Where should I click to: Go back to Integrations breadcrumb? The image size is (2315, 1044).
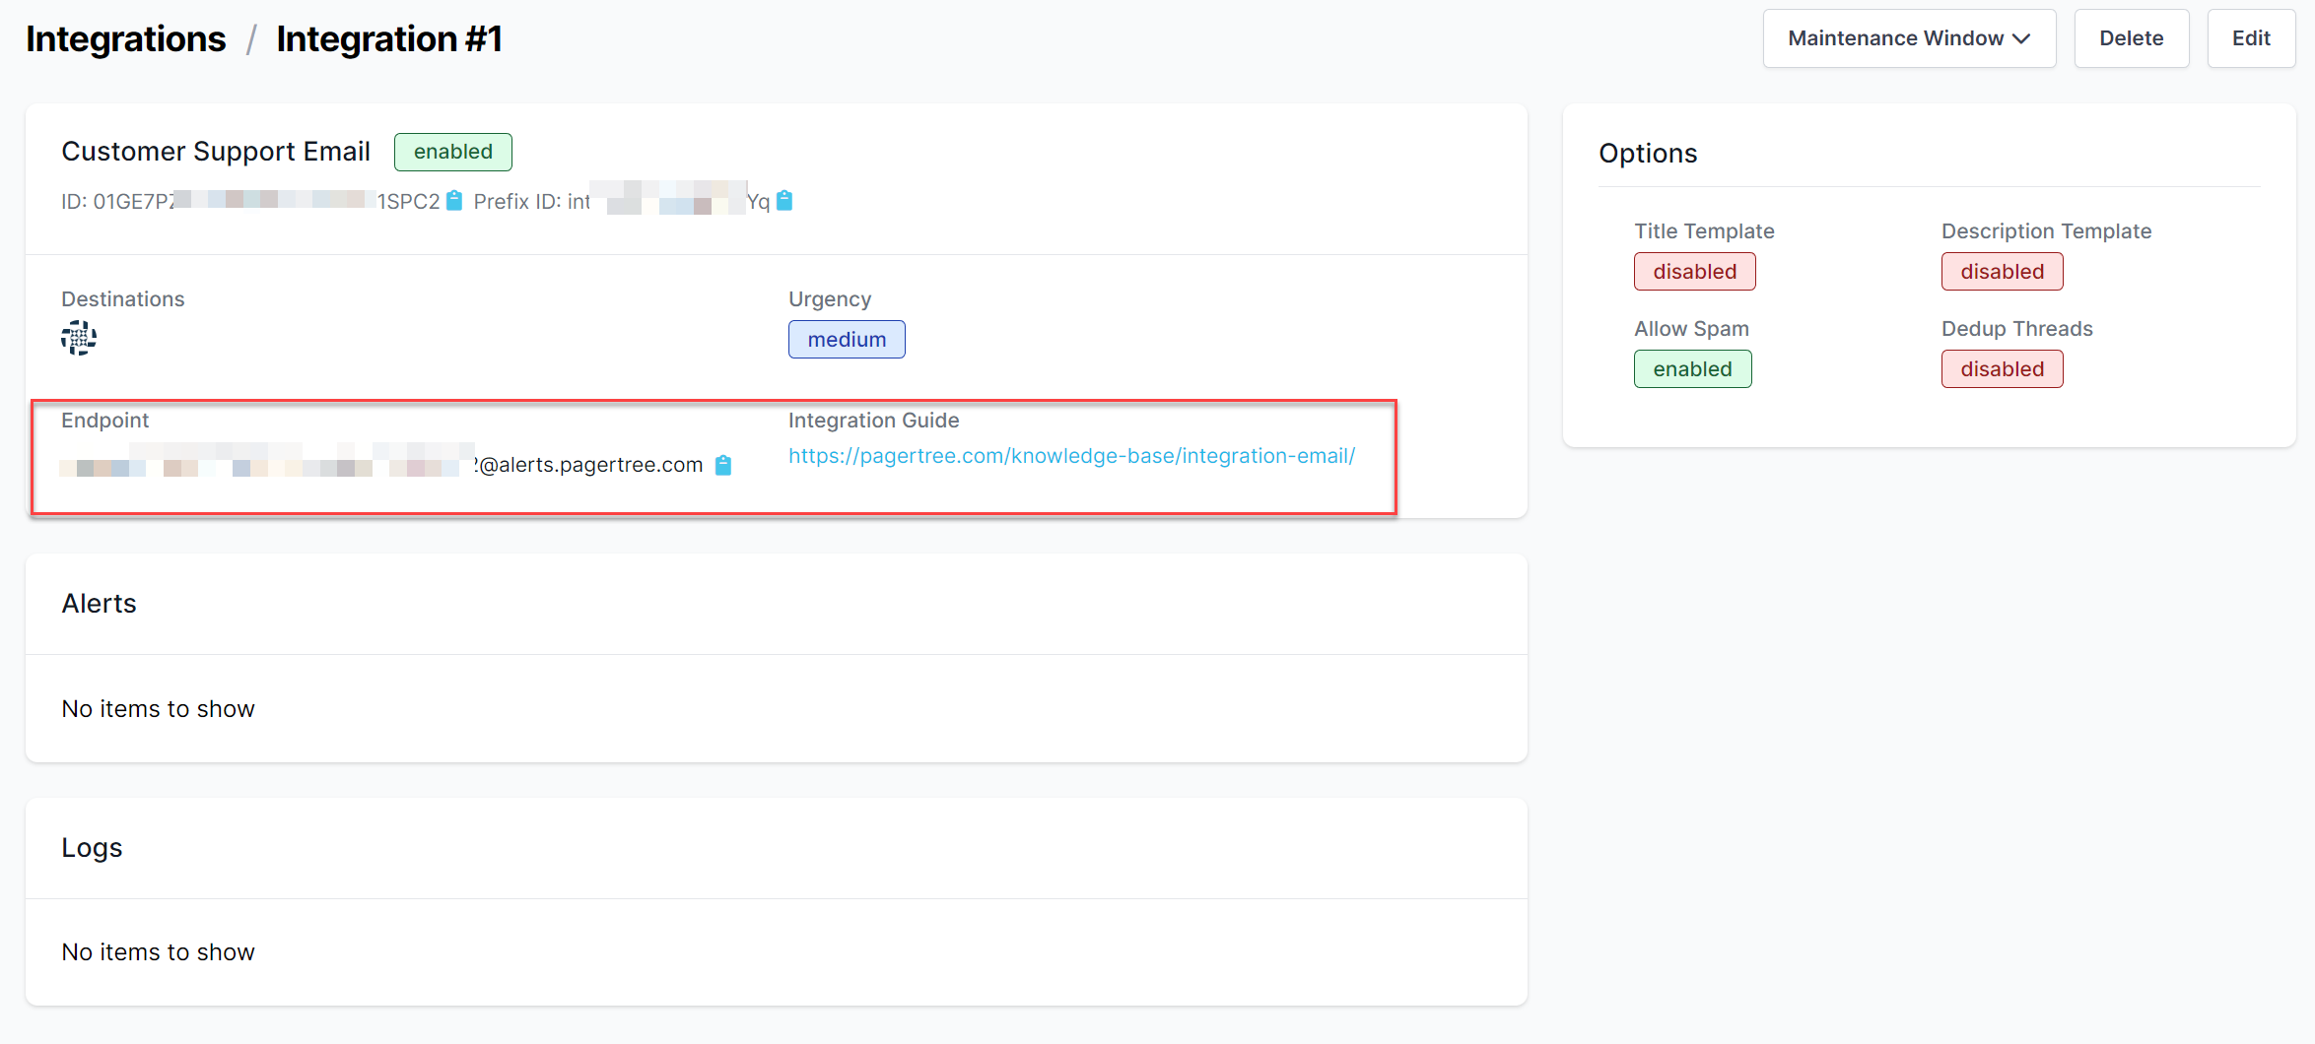tap(125, 39)
